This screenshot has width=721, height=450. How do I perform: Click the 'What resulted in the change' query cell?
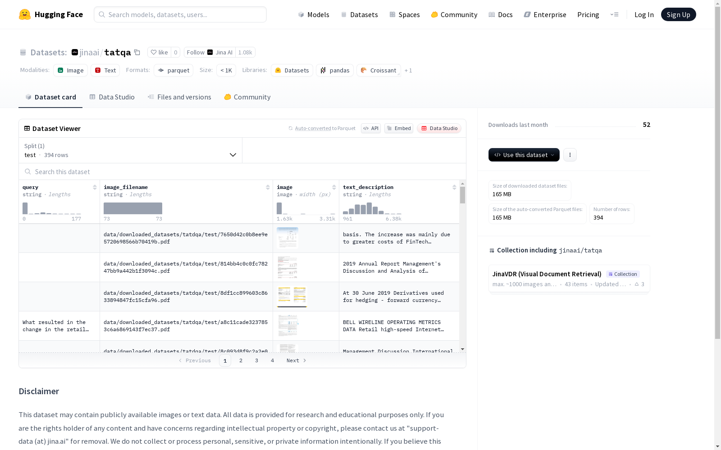[59, 326]
